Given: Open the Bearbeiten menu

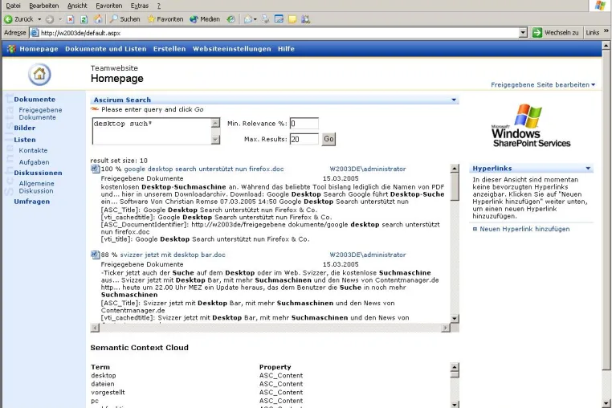Looking at the screenshot, I should pyautogui.click(x=43, y=6).
